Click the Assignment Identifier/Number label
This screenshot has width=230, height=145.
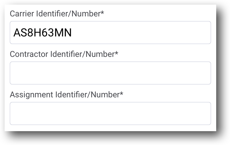(x=66, y=95)
